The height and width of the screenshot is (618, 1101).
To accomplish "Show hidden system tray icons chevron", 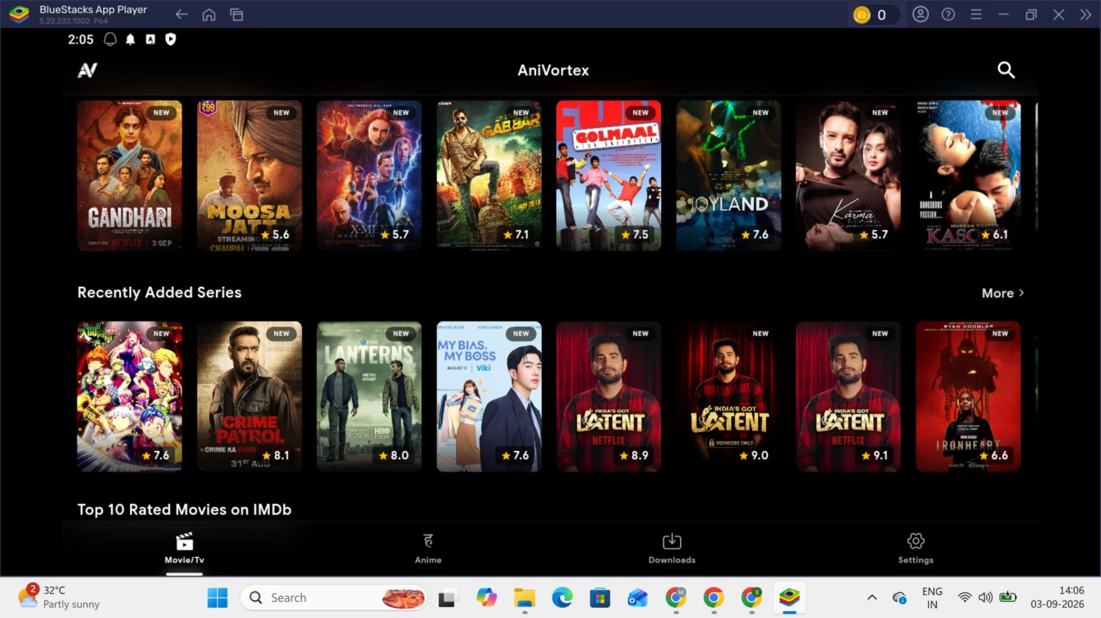I will [872, 598].
